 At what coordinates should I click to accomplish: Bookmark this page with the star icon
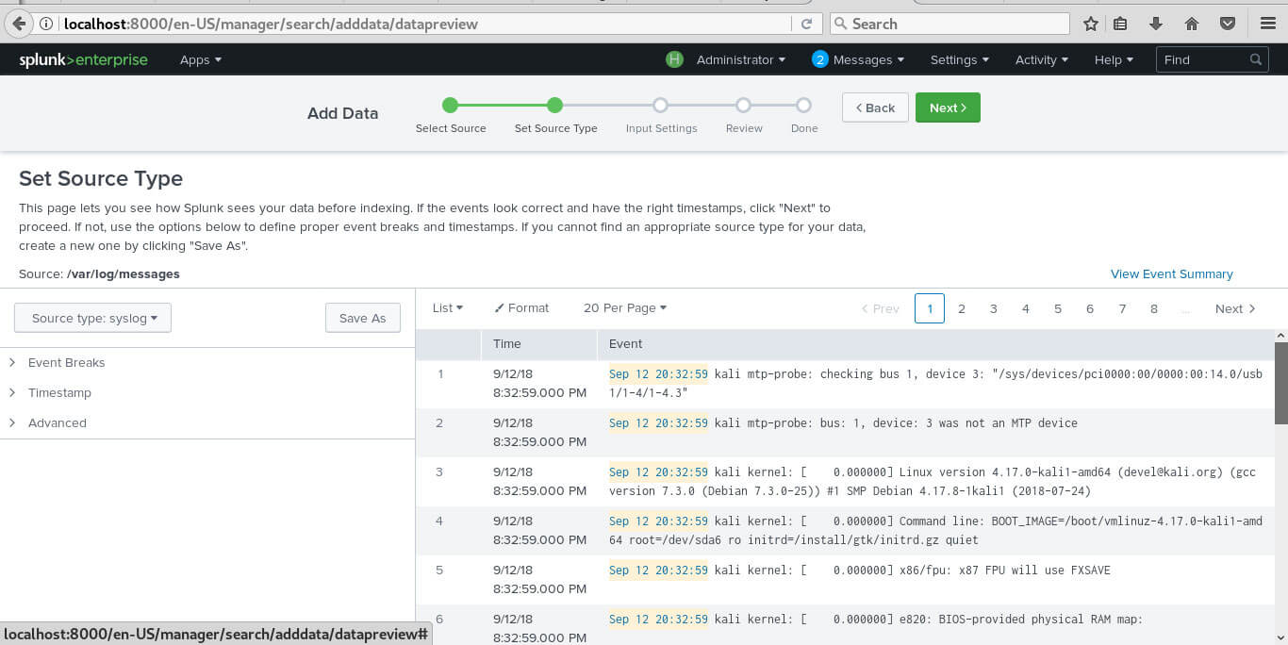1091,24
